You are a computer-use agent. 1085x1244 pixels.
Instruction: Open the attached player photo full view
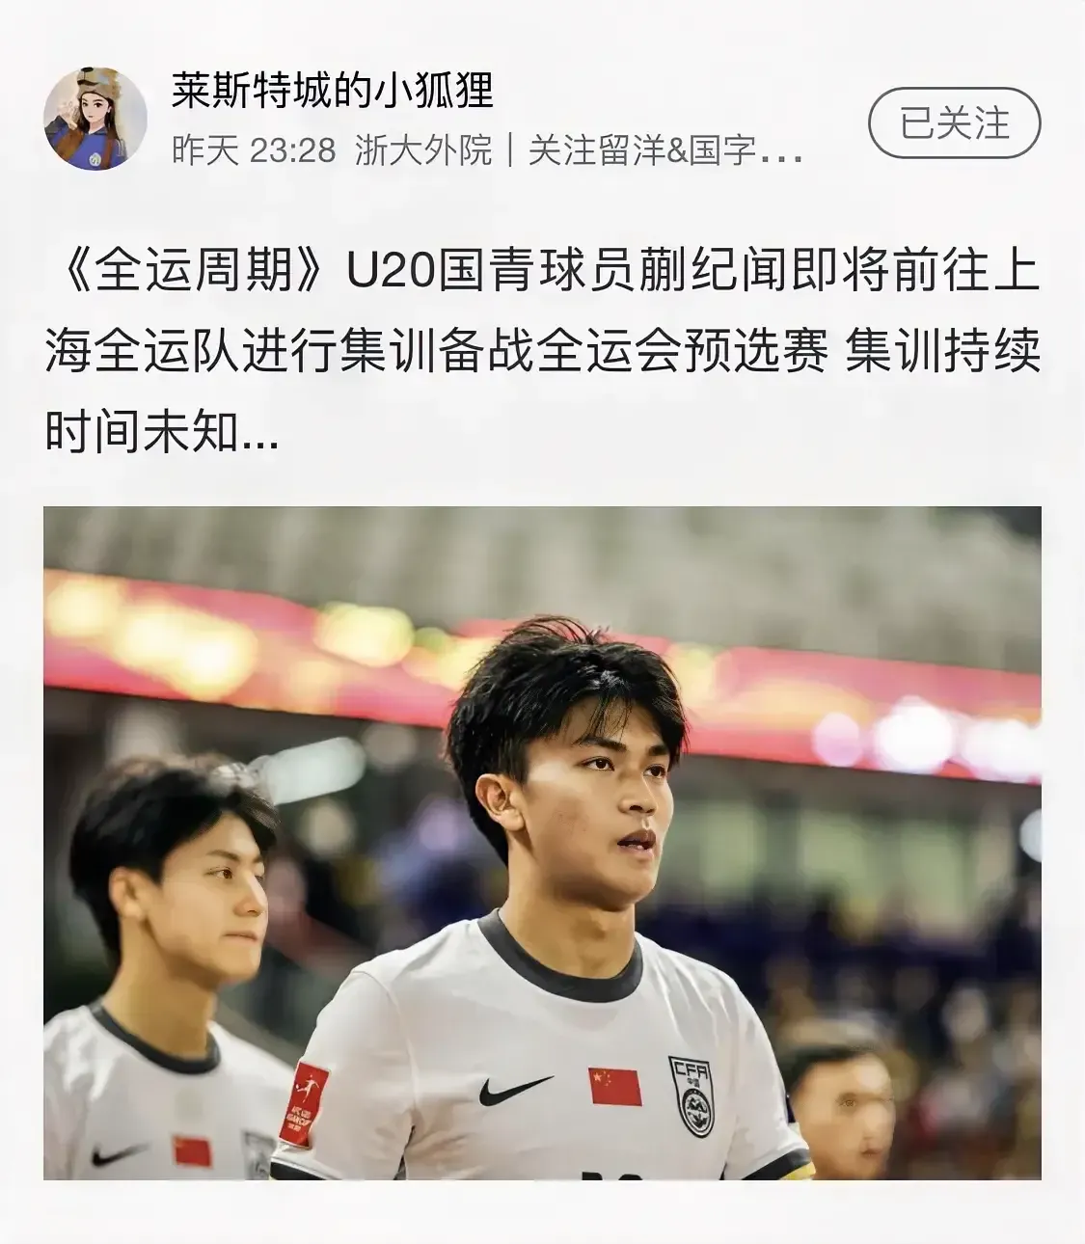pos(542,843)
